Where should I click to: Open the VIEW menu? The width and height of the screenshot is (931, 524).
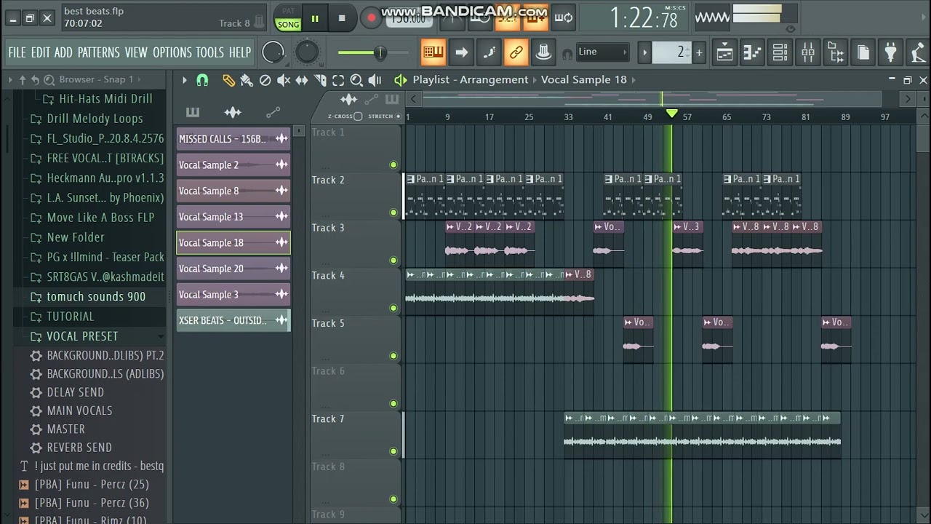point(136,52)
